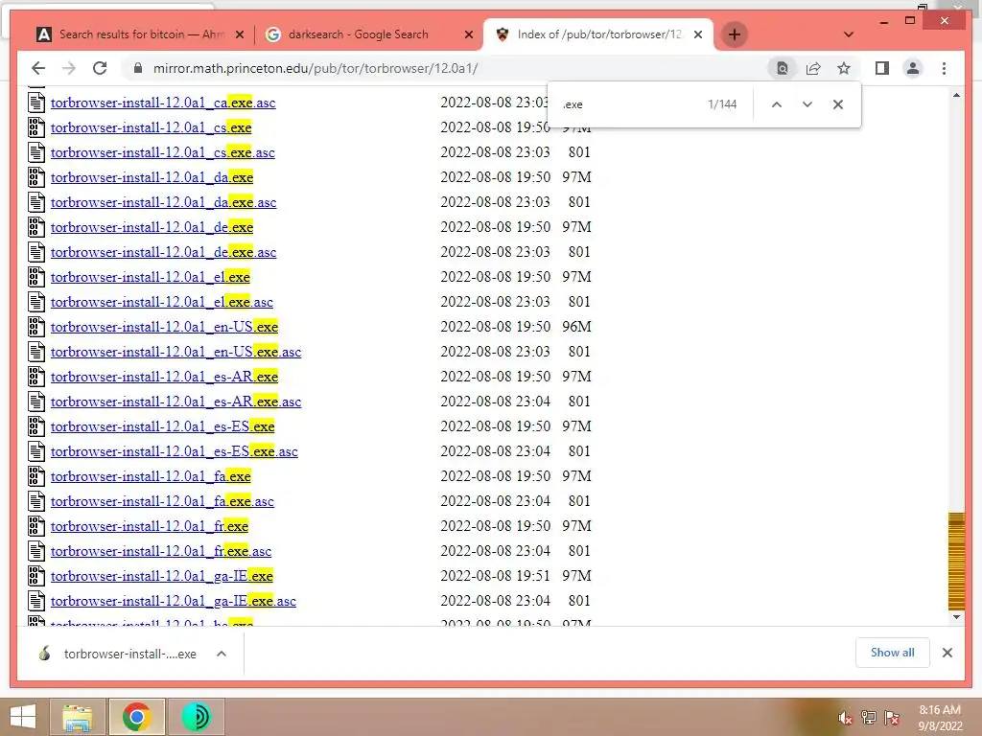
Task: Open torbrowser-install-12.0a1_da.exe link
Action: (152, 177)
